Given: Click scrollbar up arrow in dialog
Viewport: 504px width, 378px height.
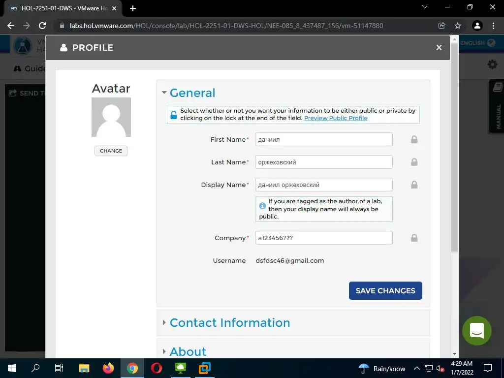Looking at the screenshot, I should click(x=454, y=39).
